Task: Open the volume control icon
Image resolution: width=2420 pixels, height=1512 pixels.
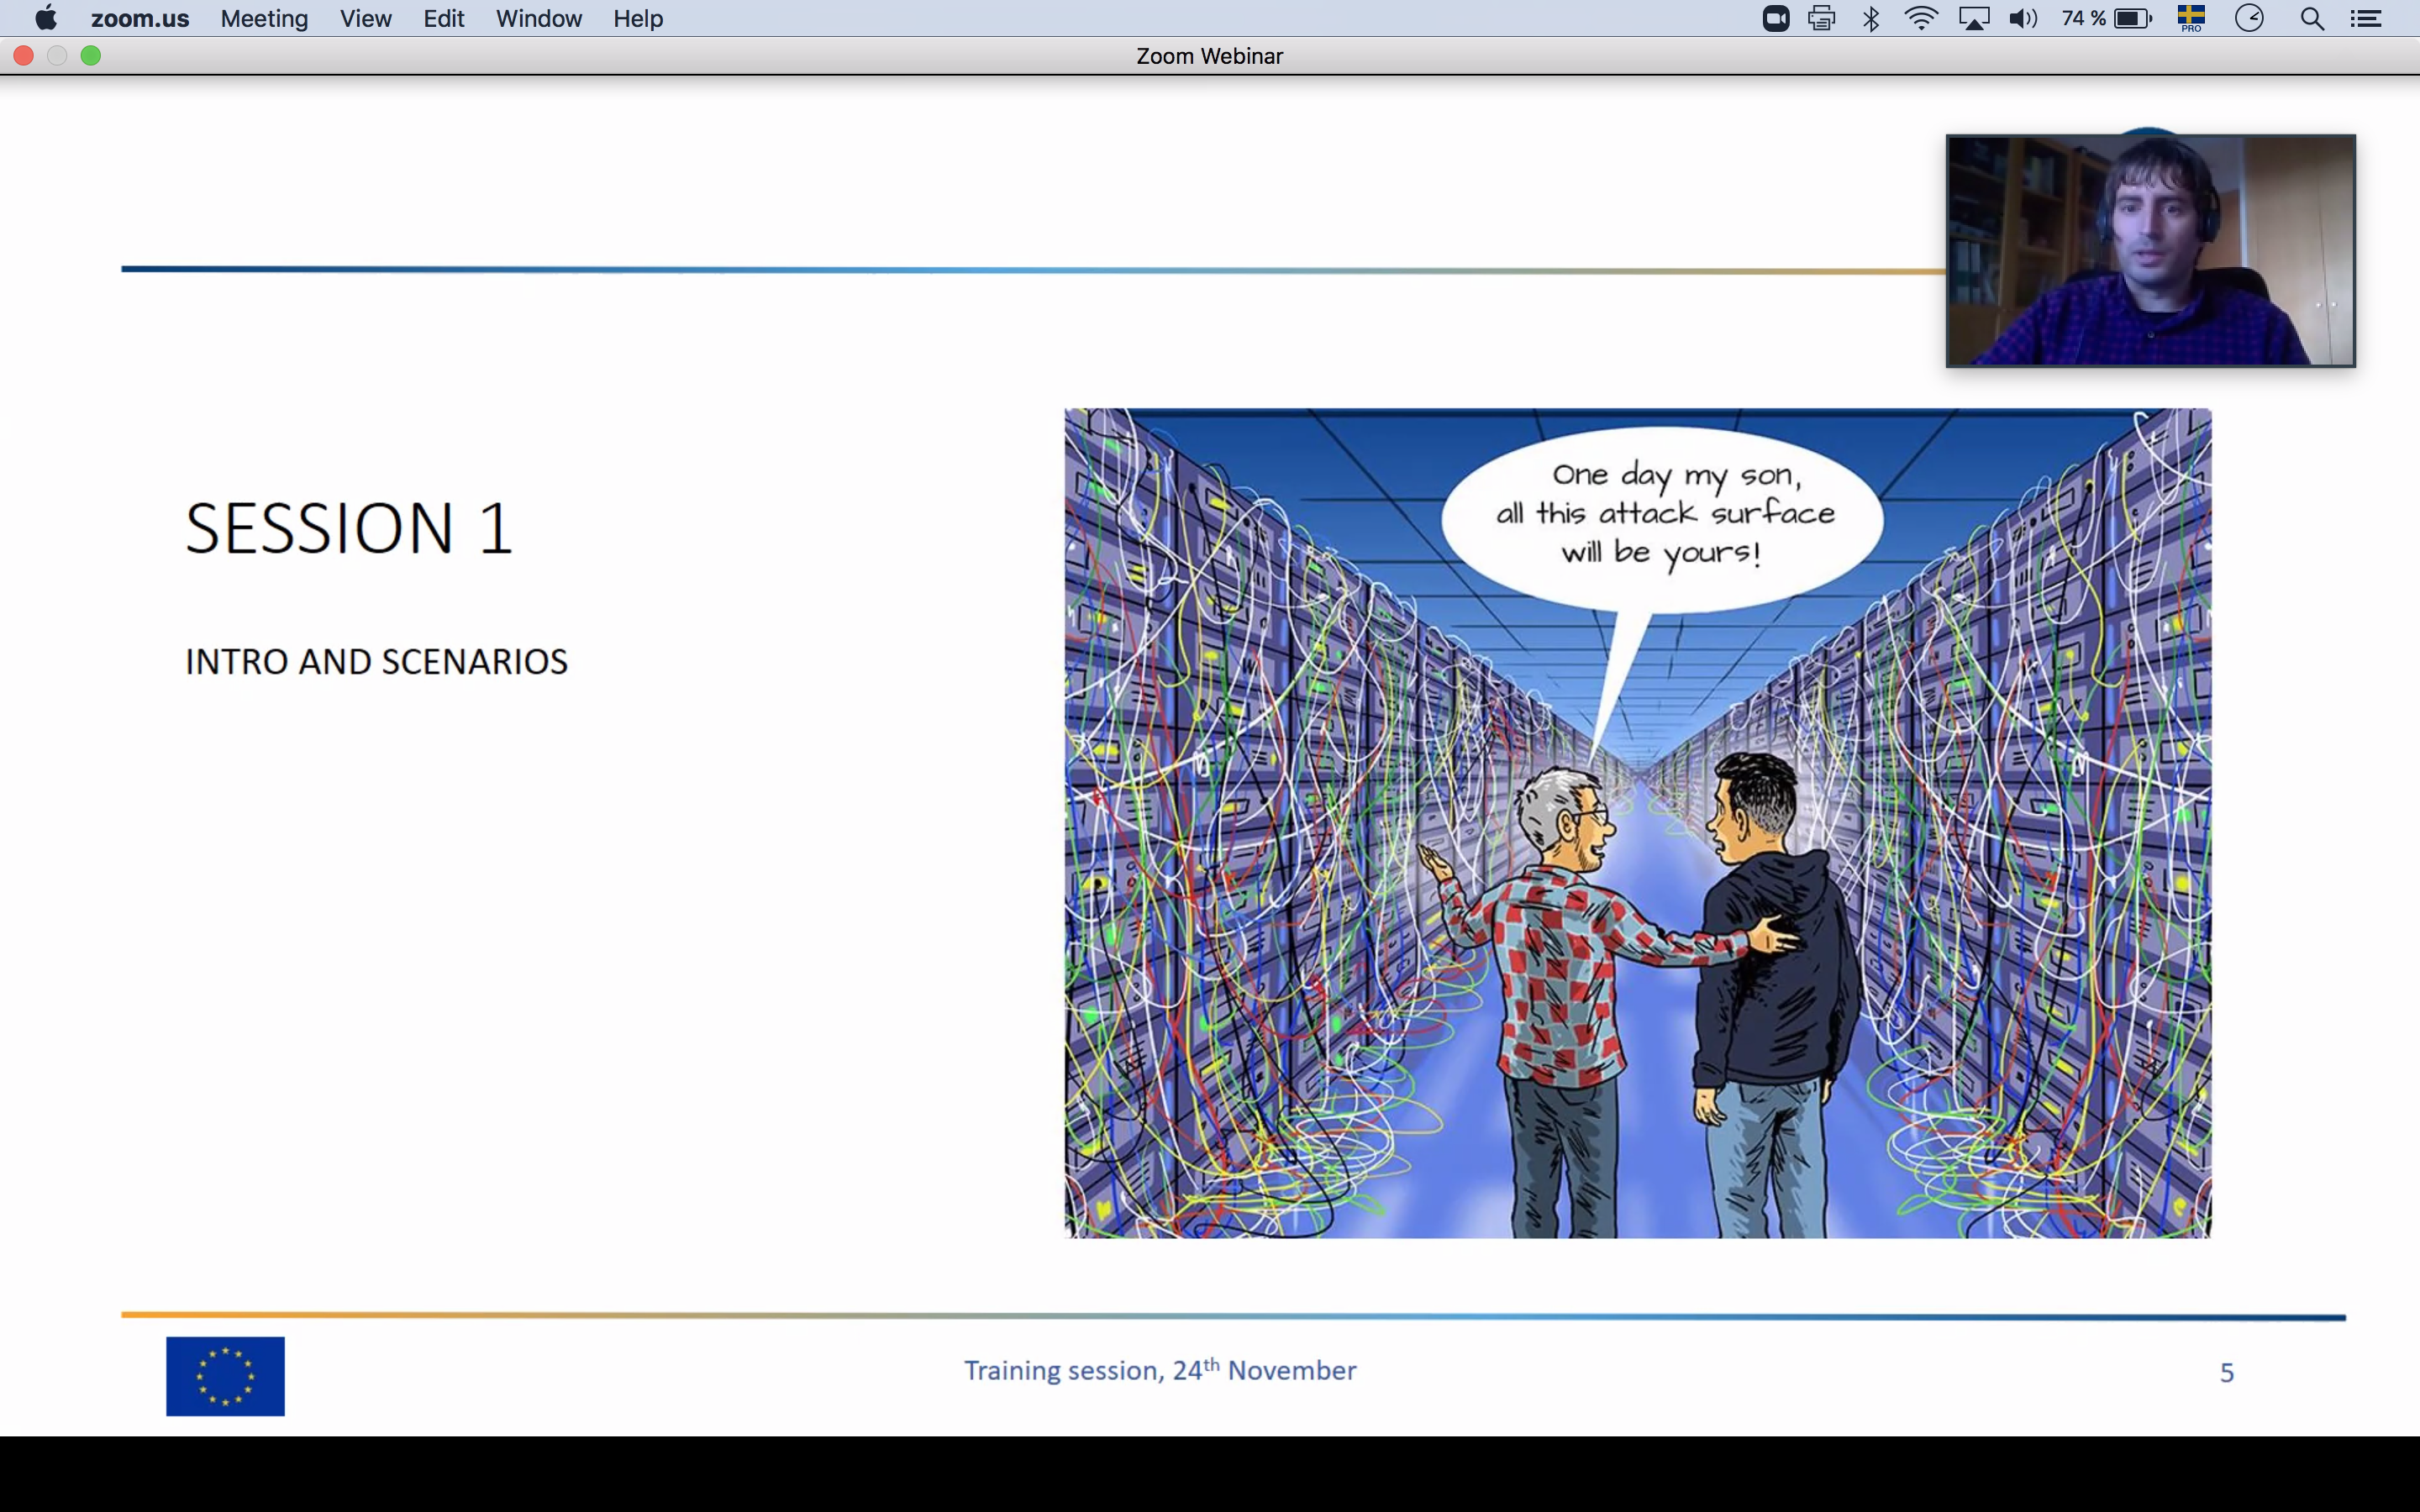Action: tap(2022, 19)
